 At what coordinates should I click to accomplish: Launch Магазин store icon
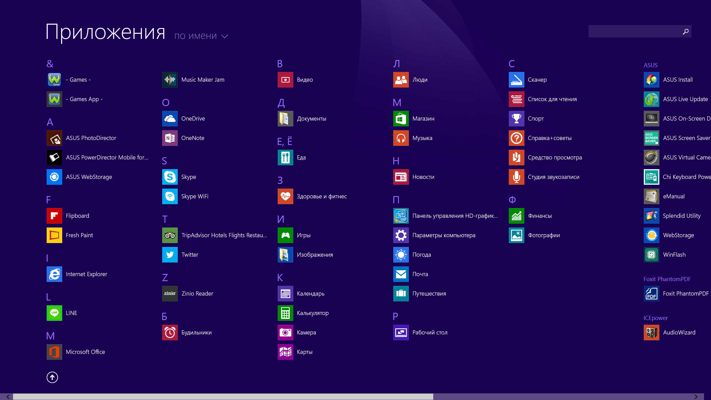pyautogui.click(x=401, y=119)
